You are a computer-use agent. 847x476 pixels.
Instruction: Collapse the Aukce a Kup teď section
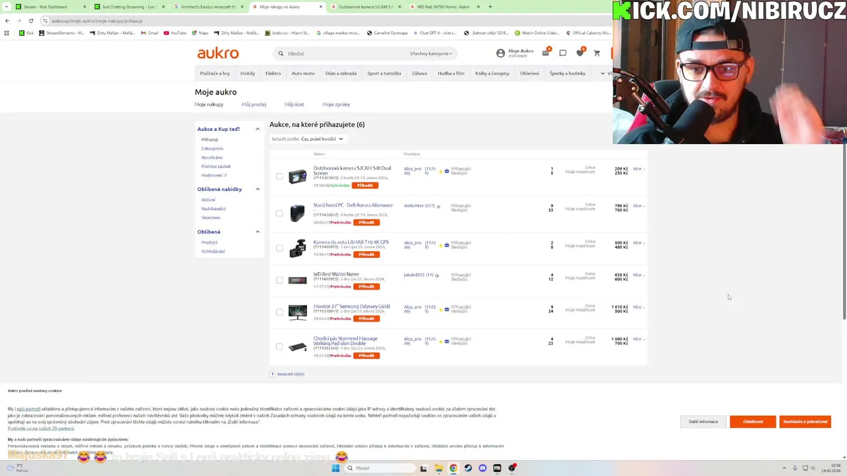pos(257,129)
